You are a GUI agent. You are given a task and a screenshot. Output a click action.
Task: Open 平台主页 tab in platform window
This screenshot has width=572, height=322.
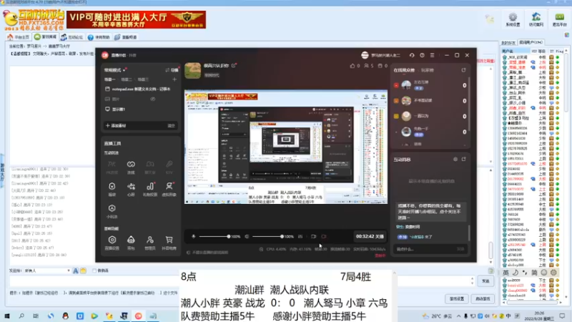19,37
